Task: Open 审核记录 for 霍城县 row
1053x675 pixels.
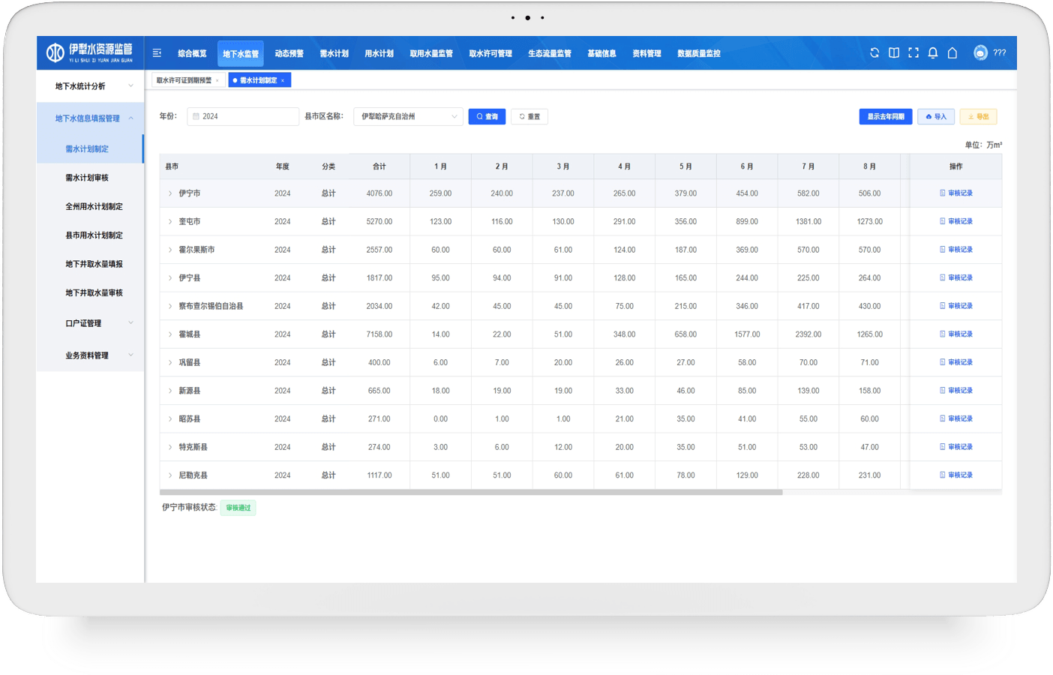Action: click(x=956, y=334)
